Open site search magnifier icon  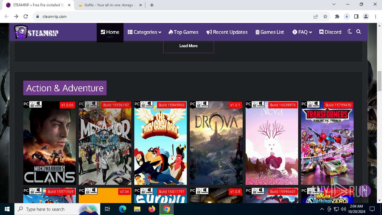pos(359,32)
